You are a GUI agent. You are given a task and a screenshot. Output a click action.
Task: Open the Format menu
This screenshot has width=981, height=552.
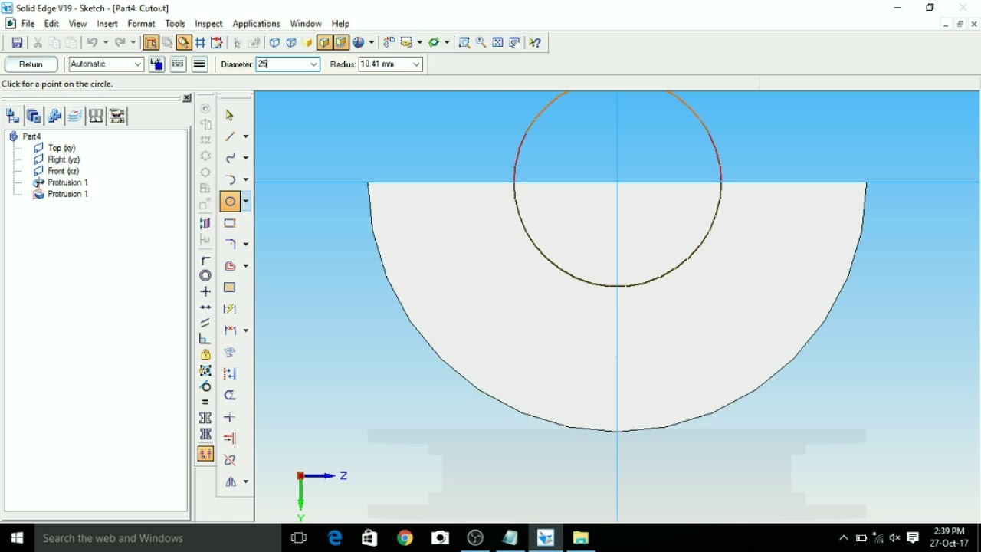141,24
